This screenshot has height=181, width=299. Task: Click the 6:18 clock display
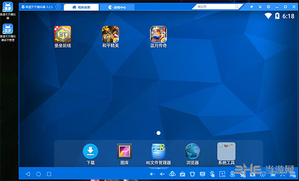point(289,16)
